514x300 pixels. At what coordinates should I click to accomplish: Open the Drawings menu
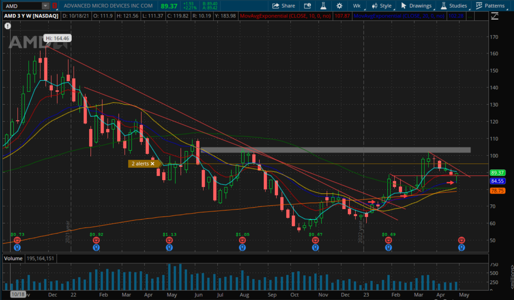click(417, 6)
